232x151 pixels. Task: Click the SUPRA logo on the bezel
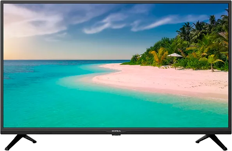(116, 131)
